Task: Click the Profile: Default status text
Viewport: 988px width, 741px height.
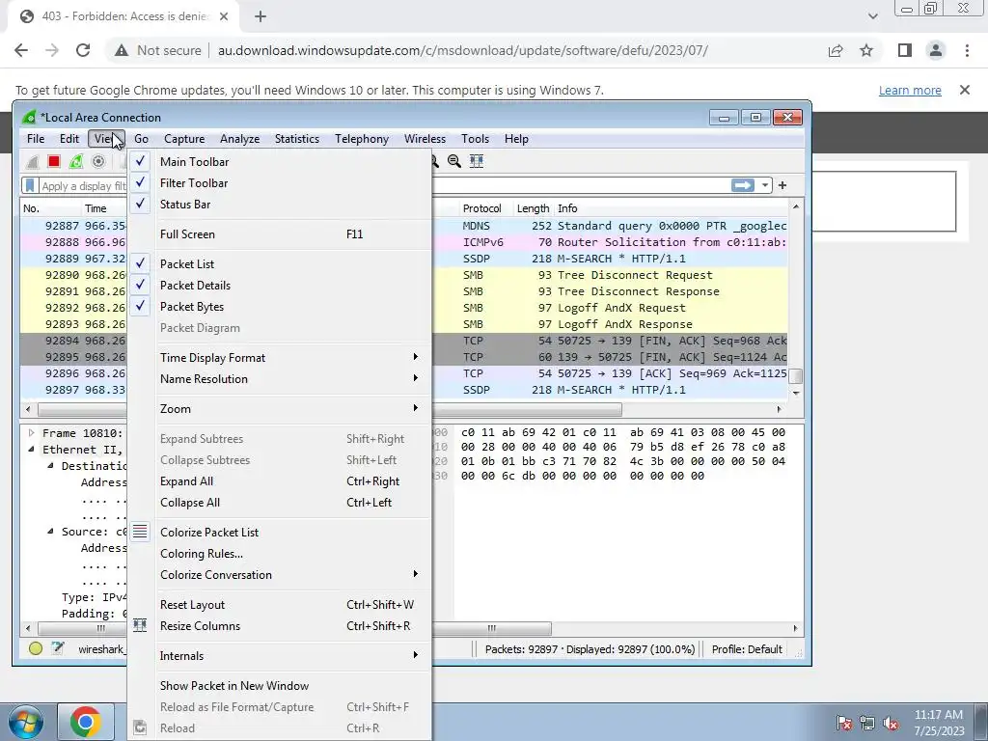Action: pos(747,649)
